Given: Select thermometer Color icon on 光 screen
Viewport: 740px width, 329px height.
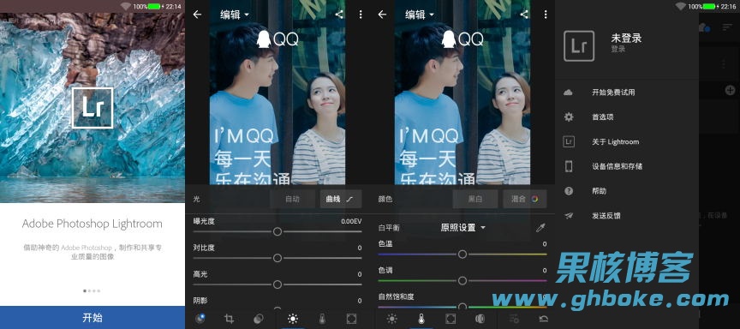Looking at the screenshot, I should 322,319.
